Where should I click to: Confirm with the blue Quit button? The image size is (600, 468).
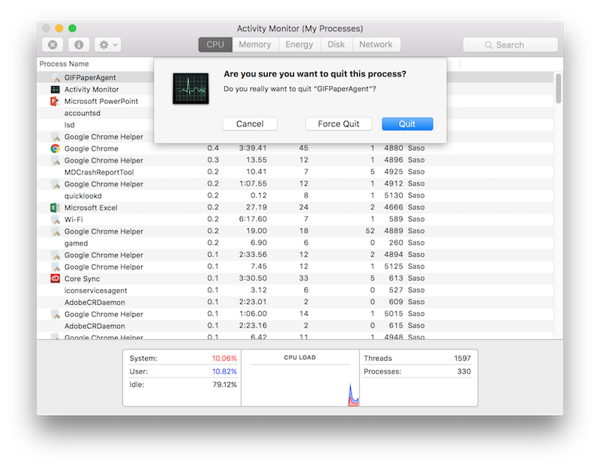click(406, 124)
